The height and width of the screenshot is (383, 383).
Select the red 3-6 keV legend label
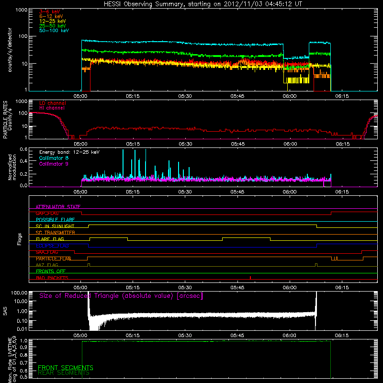pos(50,11)
